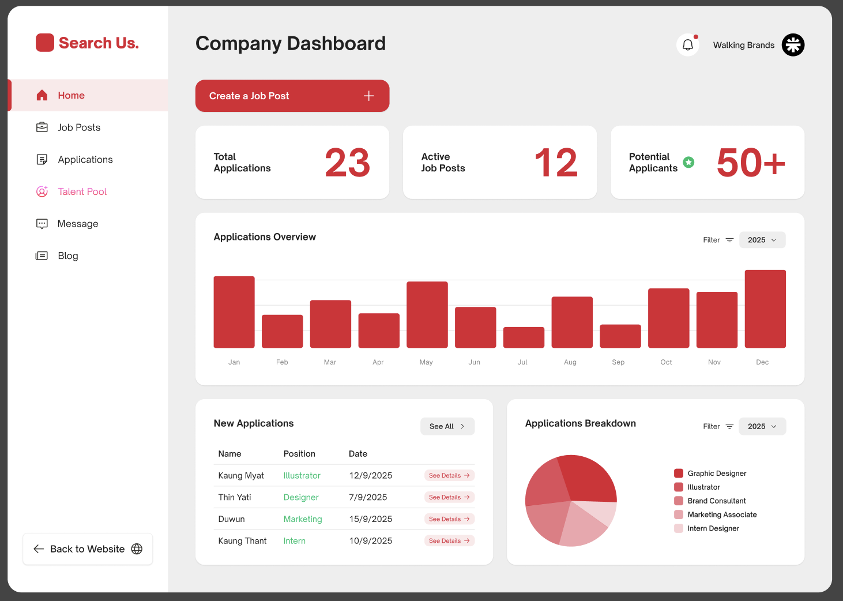843x601 pixels.
Task: Click the Job Posts briefcase icon
Action: pyautogui.click(x=42, y=127)
